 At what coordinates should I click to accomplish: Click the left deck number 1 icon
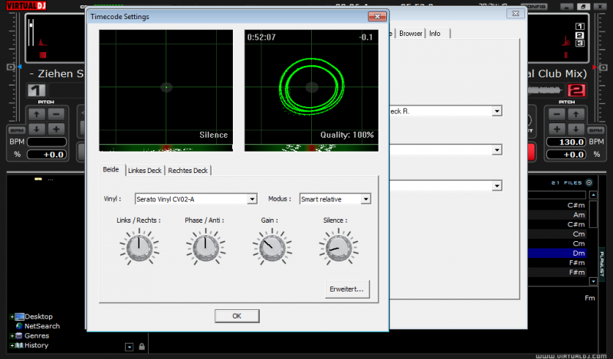pyautogui.click(x=36, y=90)
